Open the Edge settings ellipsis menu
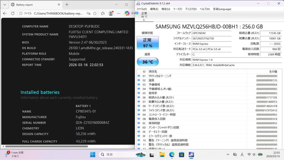The image size is (284, 160). click(x=119, y=13)
